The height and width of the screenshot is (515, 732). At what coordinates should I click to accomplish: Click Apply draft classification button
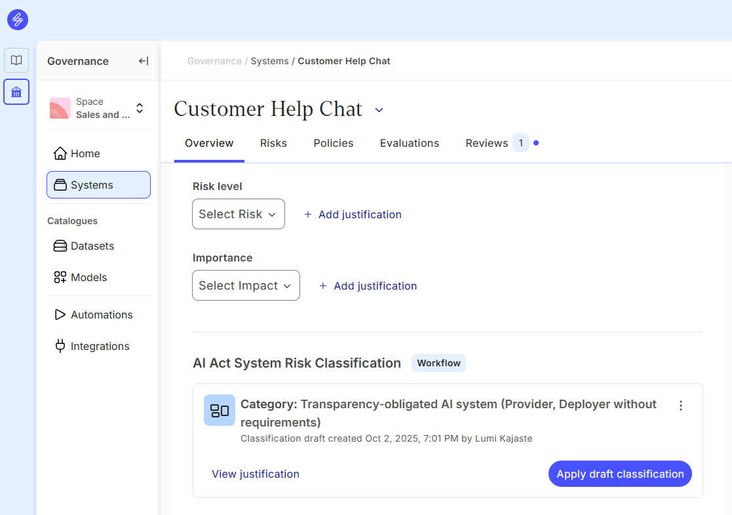tap(619, 474)
